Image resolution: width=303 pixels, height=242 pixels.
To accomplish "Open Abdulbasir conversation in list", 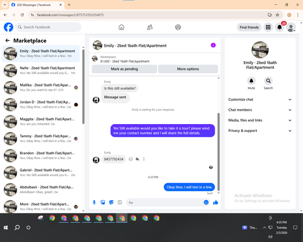I will [x=41, y=189].
